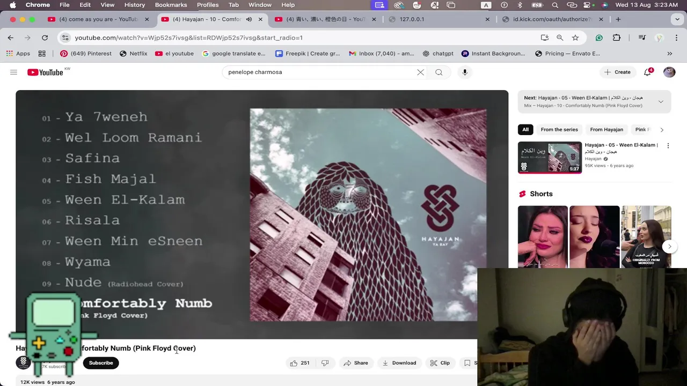The width and height of the screenshot is (687, 386).
Task: Switch to the id.kick.com oauth tab
Action: (552, 19)
